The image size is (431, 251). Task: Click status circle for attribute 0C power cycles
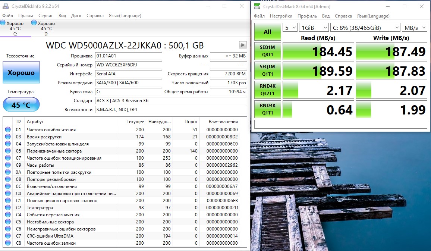8,186
